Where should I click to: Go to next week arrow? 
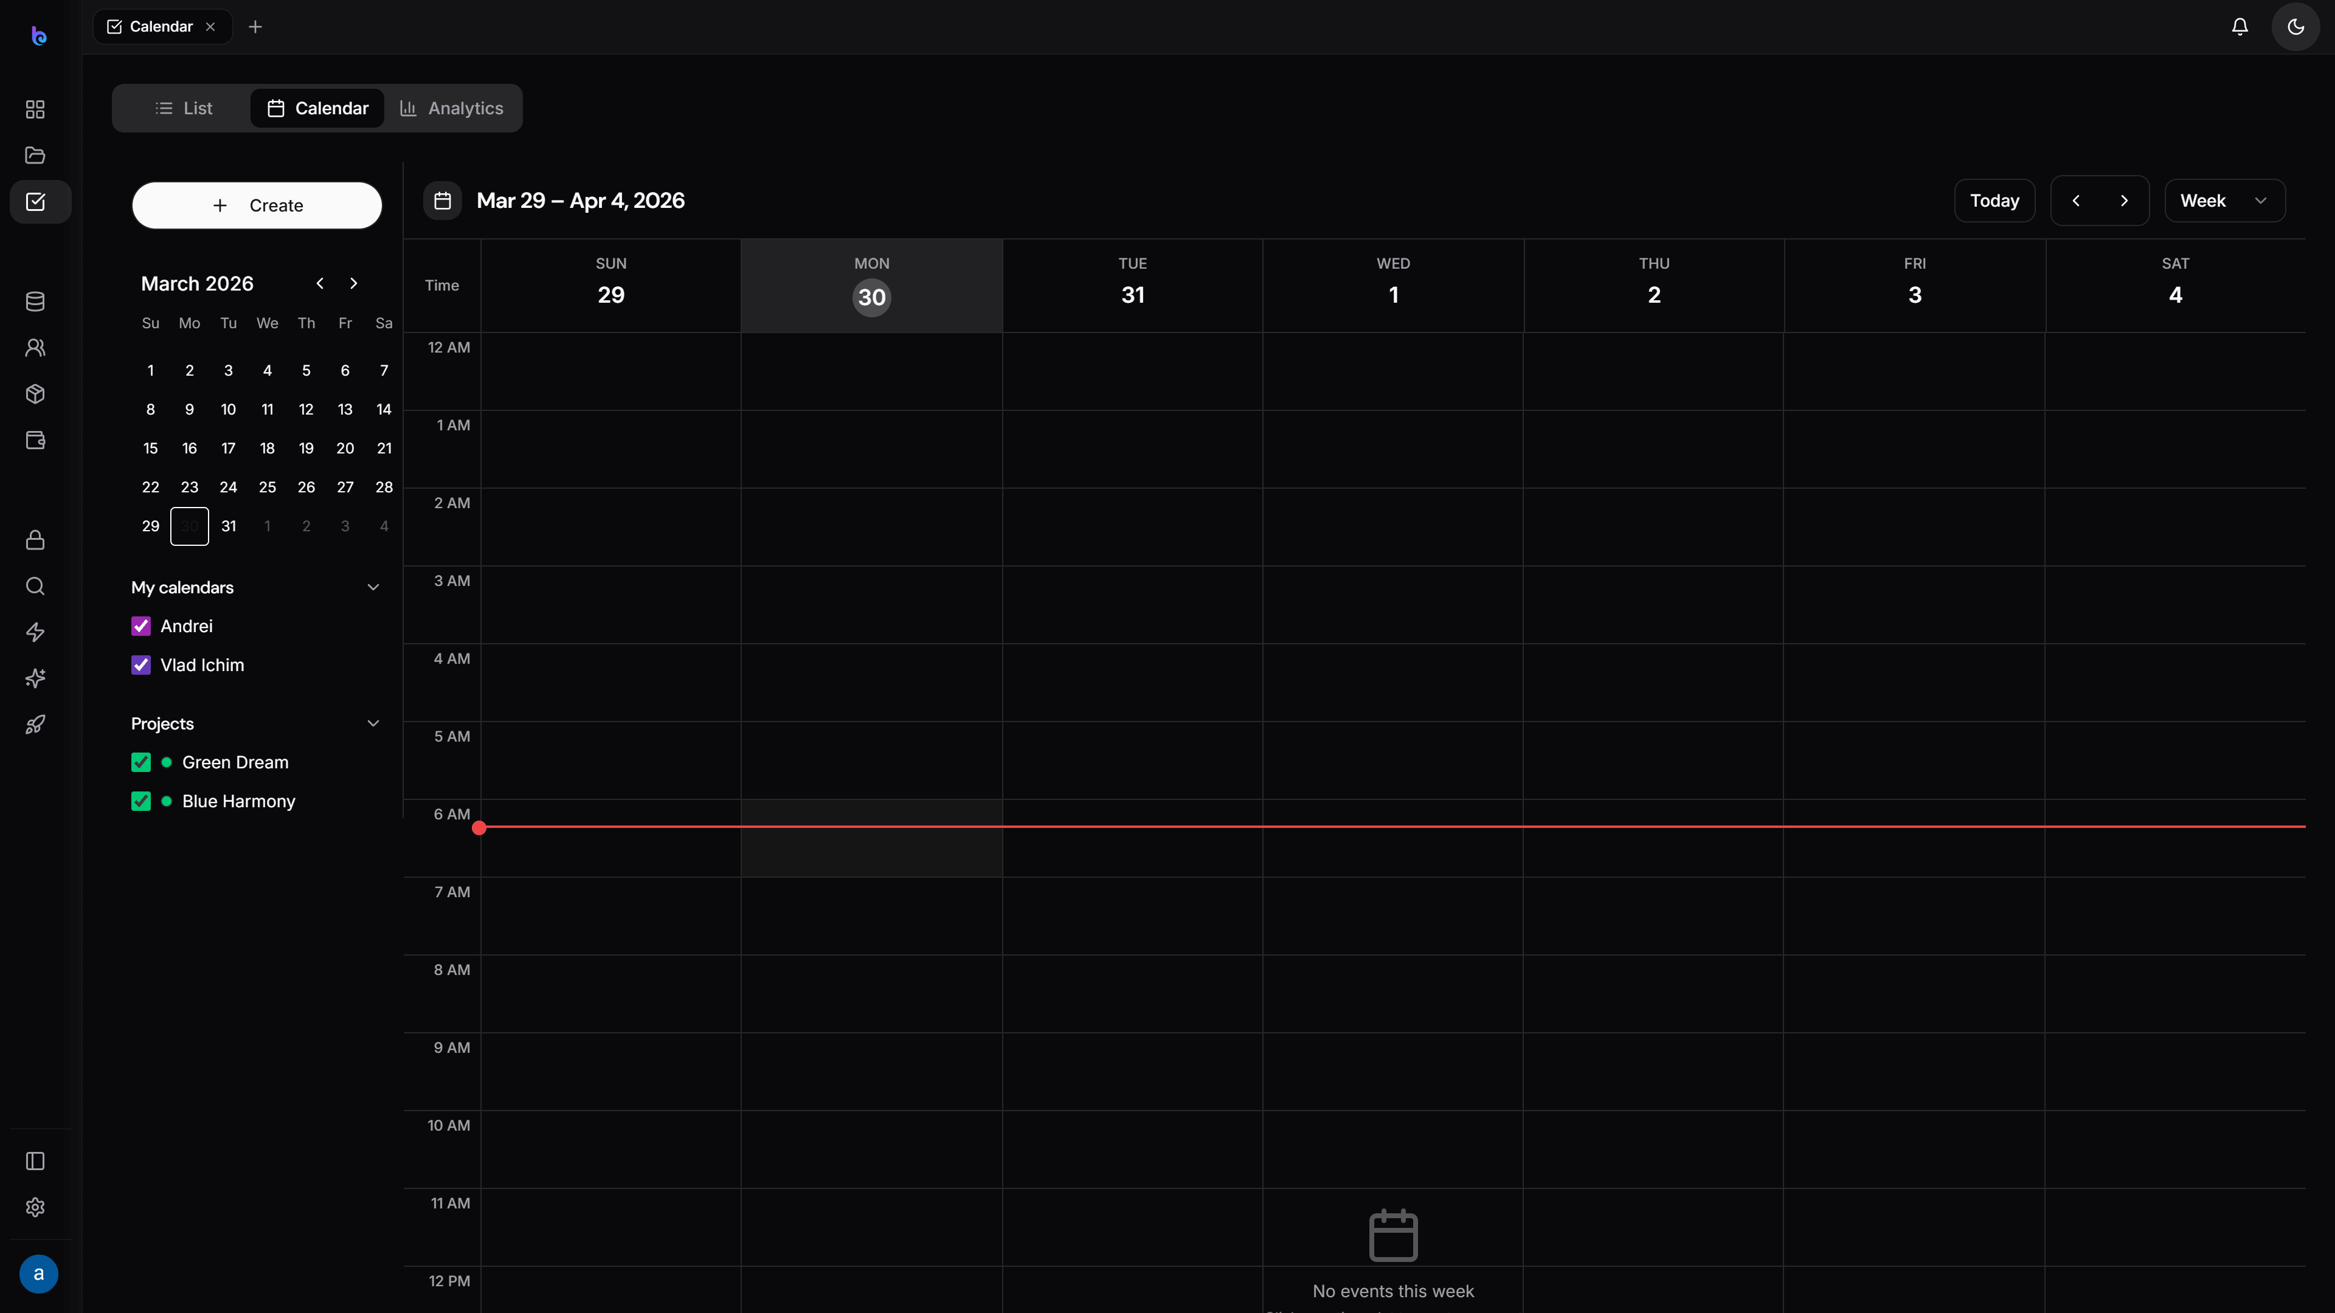click(x=2124, y=200)
